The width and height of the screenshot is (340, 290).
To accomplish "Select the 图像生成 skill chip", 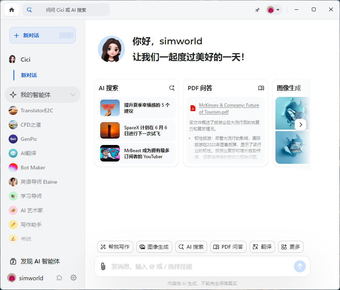I will [154, 247].
